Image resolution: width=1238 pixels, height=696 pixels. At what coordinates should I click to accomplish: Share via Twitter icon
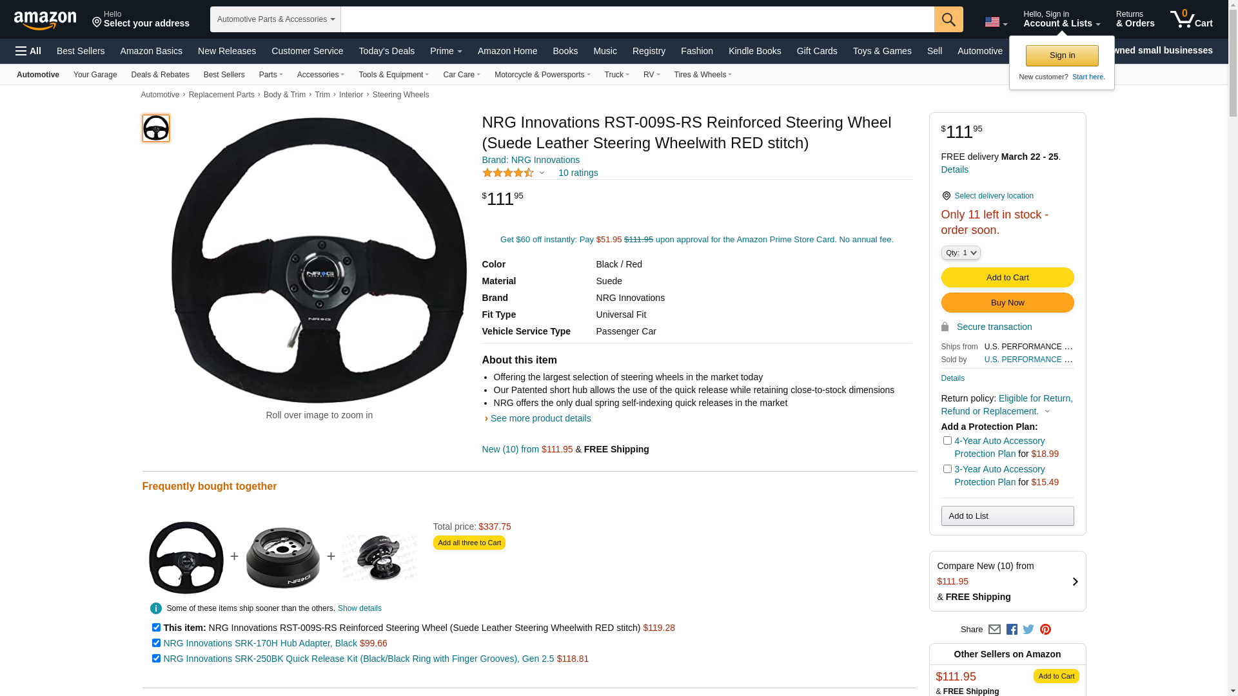[x=1028, y=630]
